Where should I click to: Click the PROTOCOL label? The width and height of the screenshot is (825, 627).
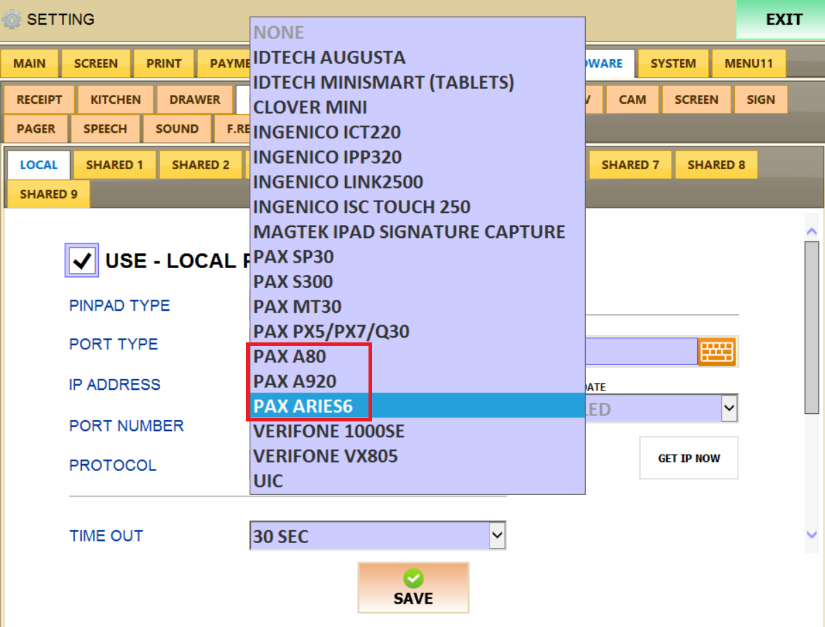(113, 465)
